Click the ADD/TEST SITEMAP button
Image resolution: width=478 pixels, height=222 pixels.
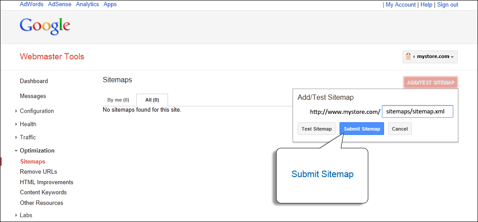[430, 83]
